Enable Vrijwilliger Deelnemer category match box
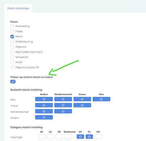The width and height of the screenshot is (146, 141). pyautogui.click(x=68, y=137)
